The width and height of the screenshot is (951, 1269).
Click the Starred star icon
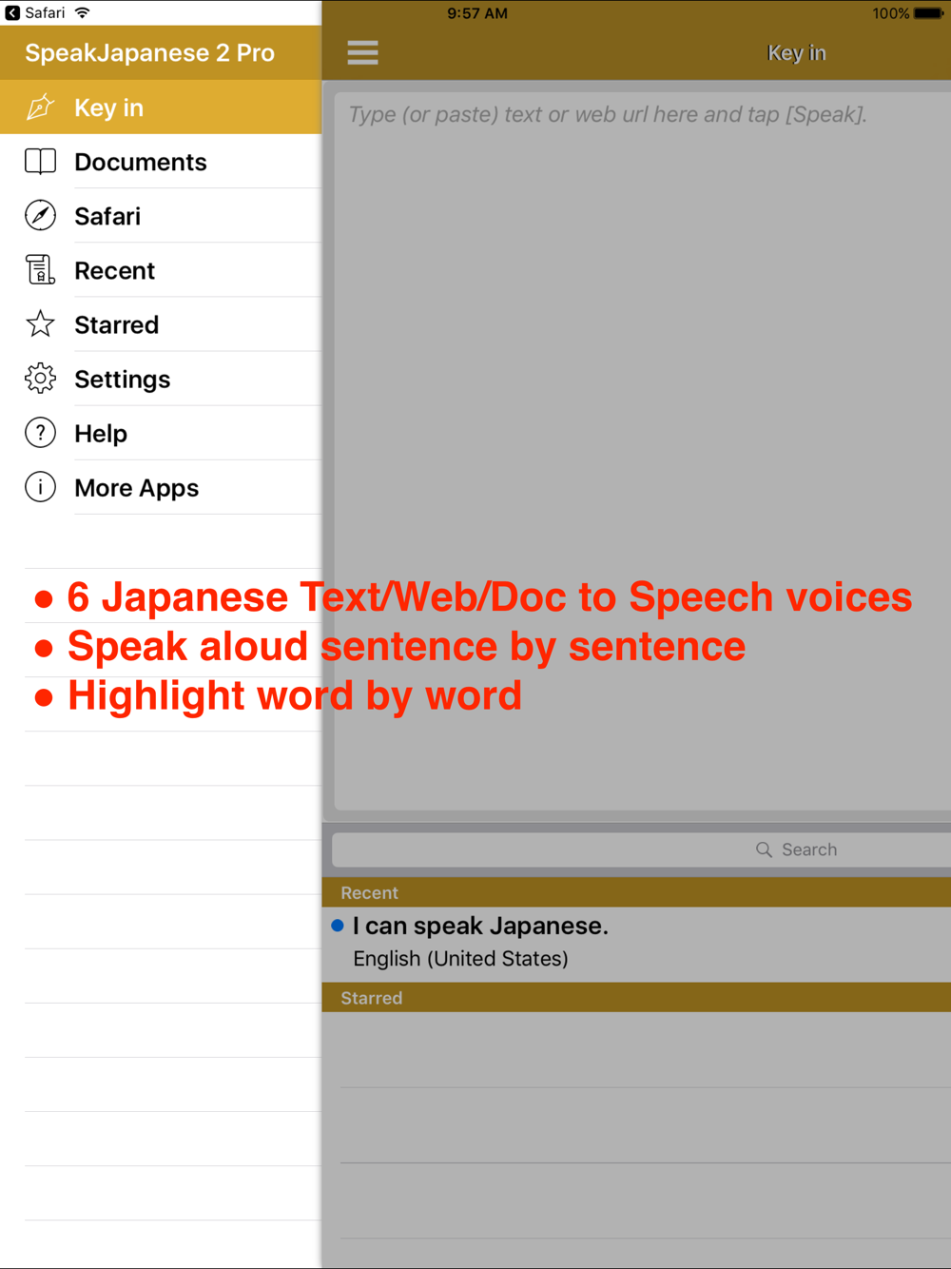40,324
